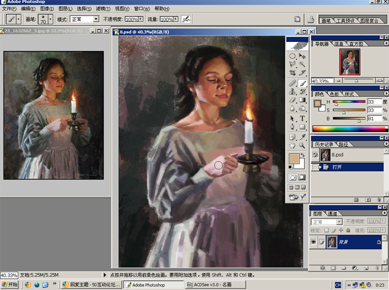
Task: Open the flow 流量 slider arrow
Action: click(x=176, y=19)
